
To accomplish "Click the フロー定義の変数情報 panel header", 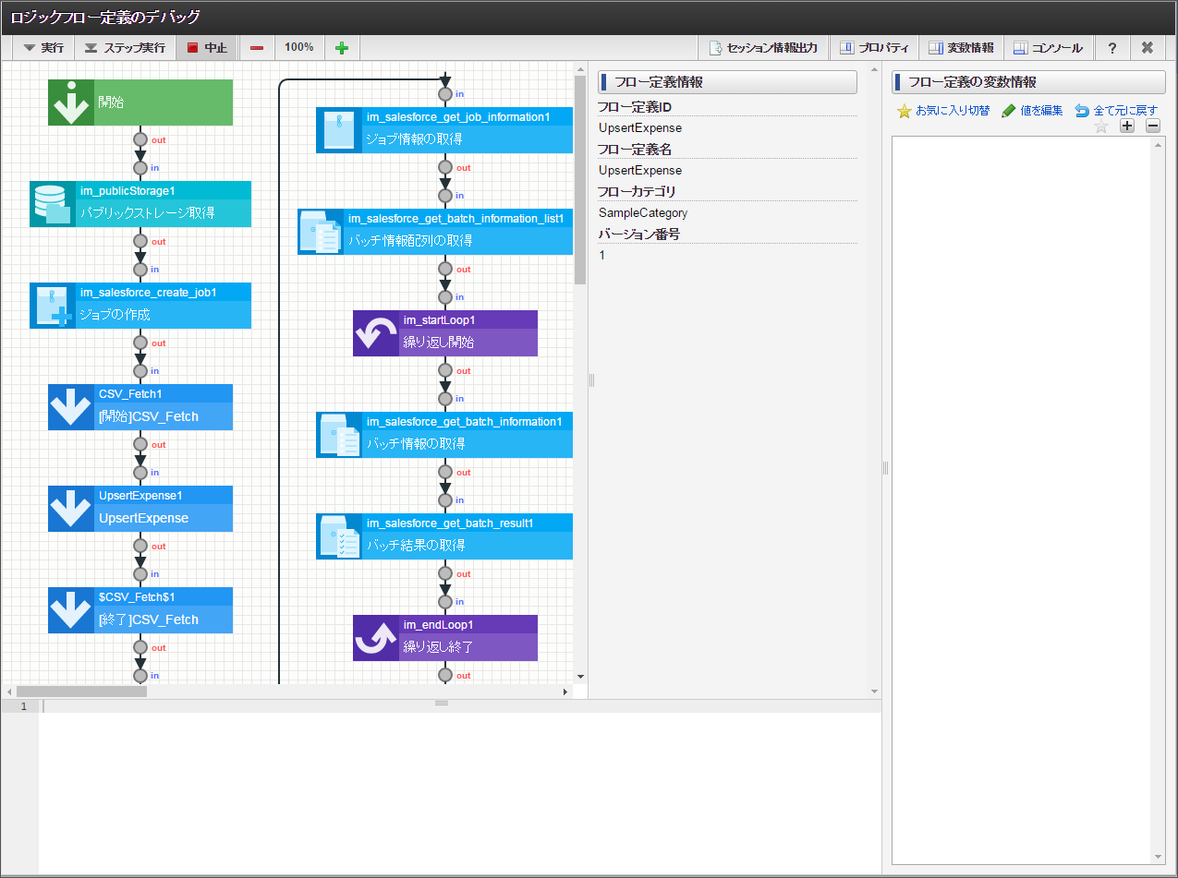I will click(1028, 82).
